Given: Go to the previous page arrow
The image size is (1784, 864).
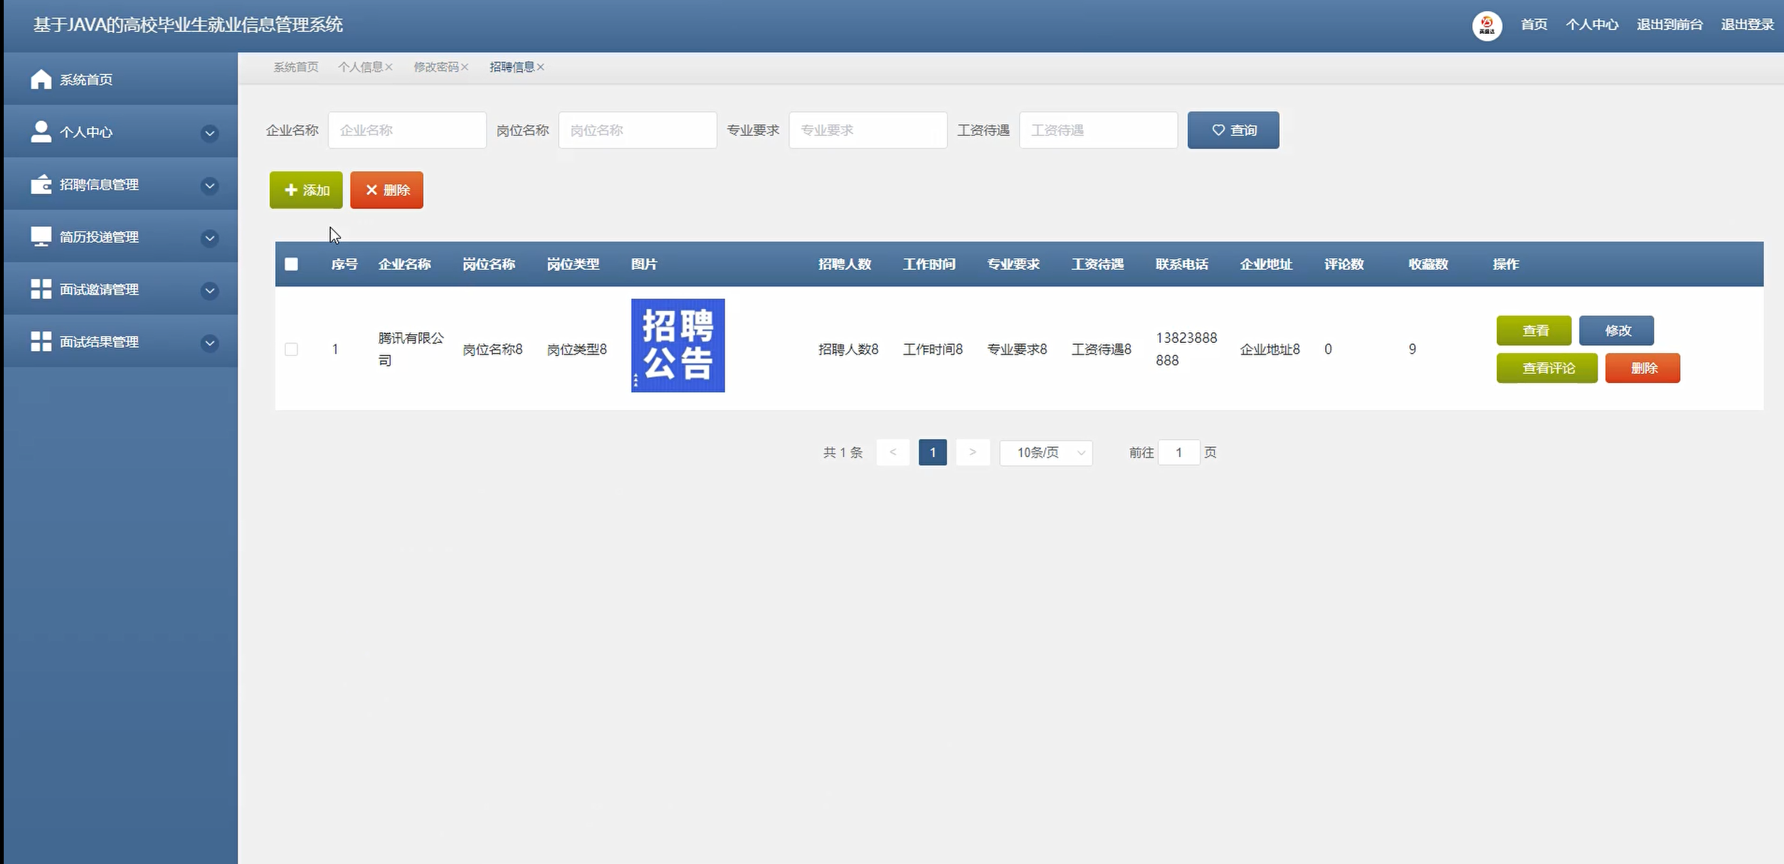Looking at the screenshot, I should click(x=893, y=453).
